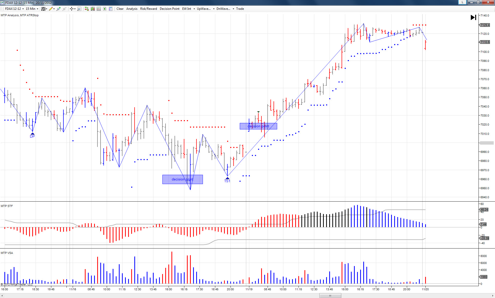
Task: Click the scrollbar left arrow
Action: [x=2, y=296]
